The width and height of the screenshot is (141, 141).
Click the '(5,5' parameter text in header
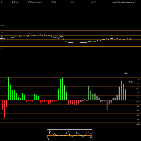[72, 2]
